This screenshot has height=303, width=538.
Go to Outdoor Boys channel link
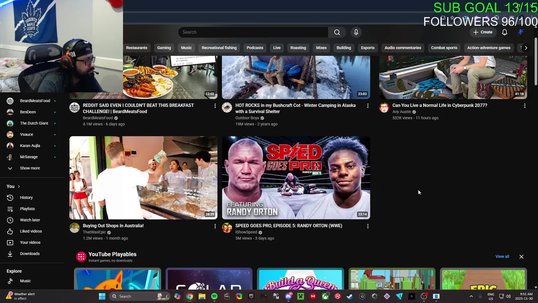[x=247, y=118]
